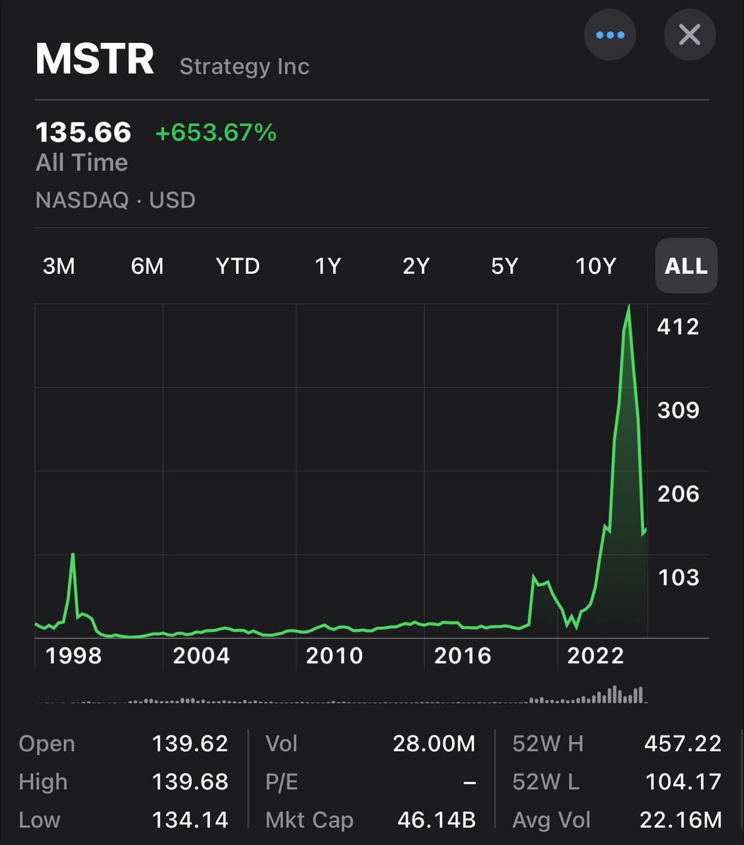Tap the 2016 year axis label
The width and height of the screenshot is (744, 845).
tap(463, 656)
